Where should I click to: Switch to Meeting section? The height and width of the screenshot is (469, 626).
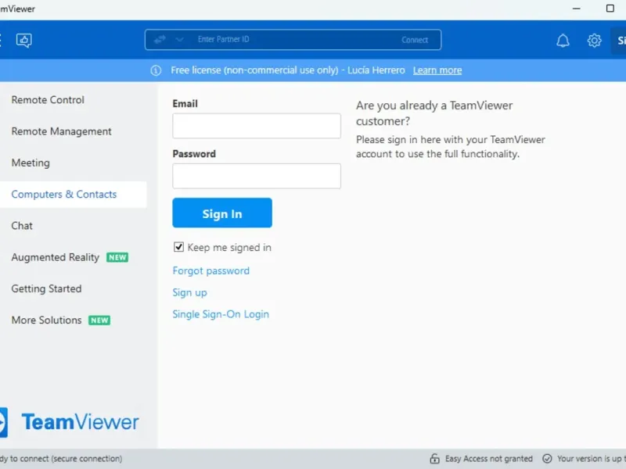(31, 163)
